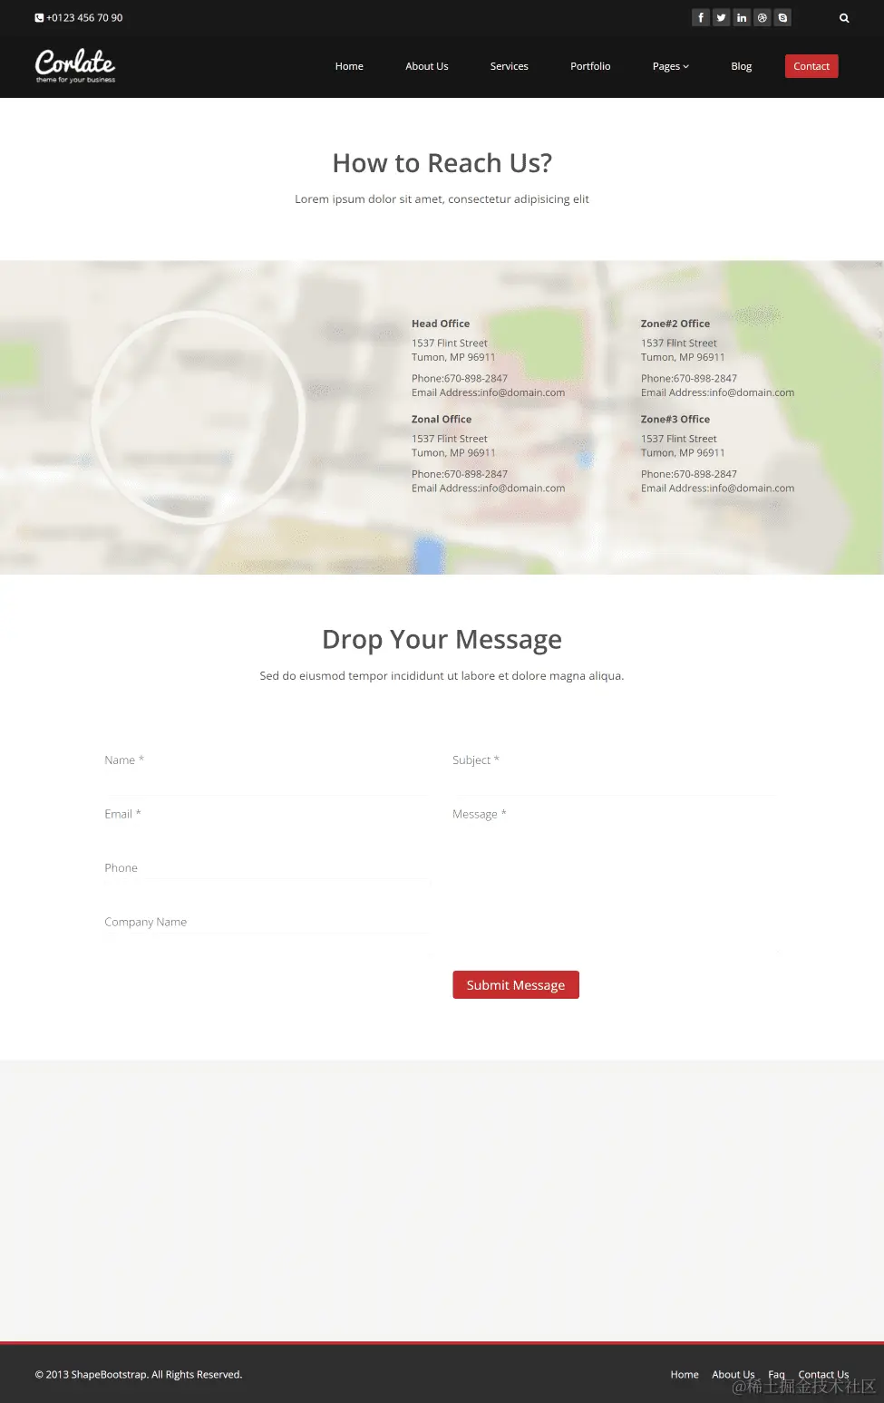Viewport: 884px width, 1403px height.
Task: Click the Head Office email address
Action: (x=522, y=392)
